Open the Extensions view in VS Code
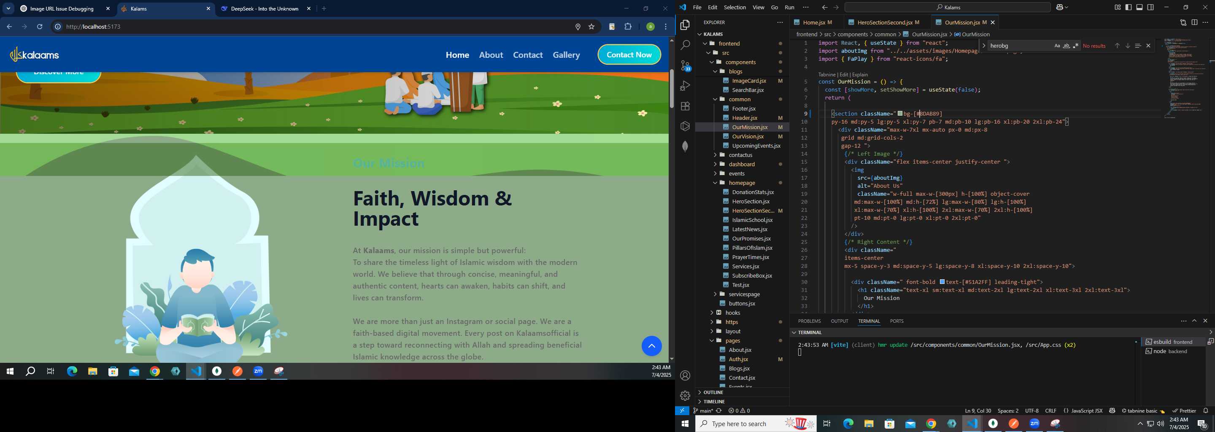The image size is (1215, 432). tap(685, 106)
